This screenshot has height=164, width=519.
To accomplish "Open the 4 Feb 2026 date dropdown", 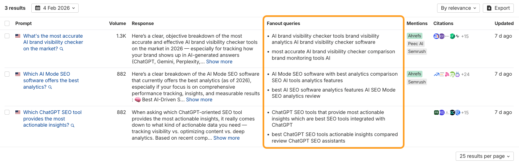I will (x=55, y=8).
